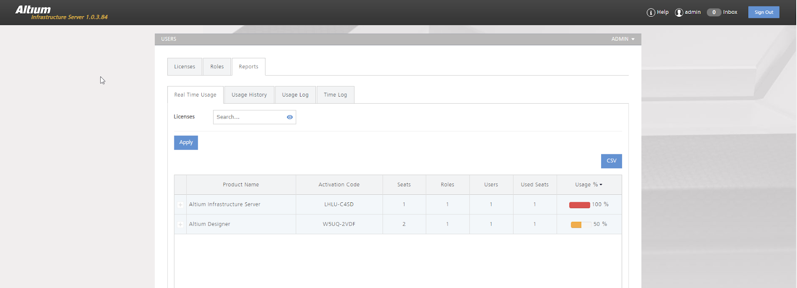The image size is (797, 288).
Task: Click the Product Name column header
Action: (x=241, y=185)
